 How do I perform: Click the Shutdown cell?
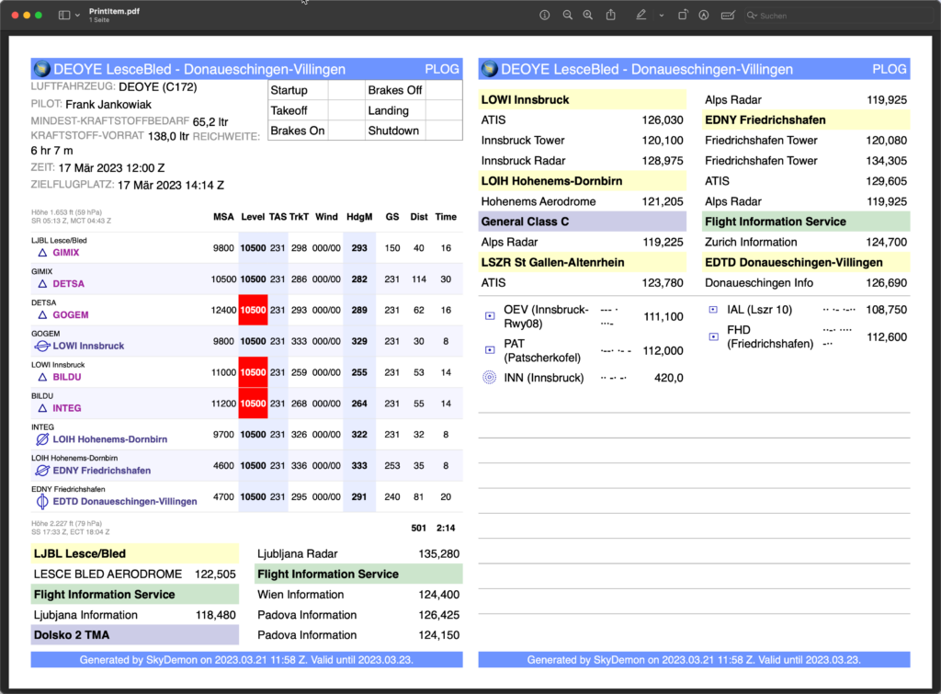click(393, 131)
